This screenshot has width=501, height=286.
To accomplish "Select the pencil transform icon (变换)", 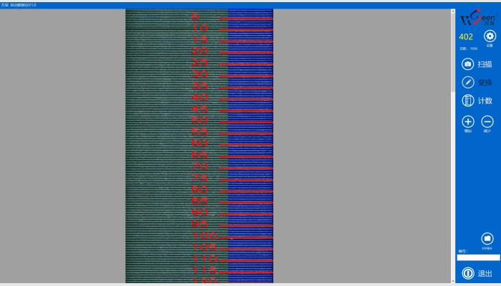I will [x=467, y=82].
